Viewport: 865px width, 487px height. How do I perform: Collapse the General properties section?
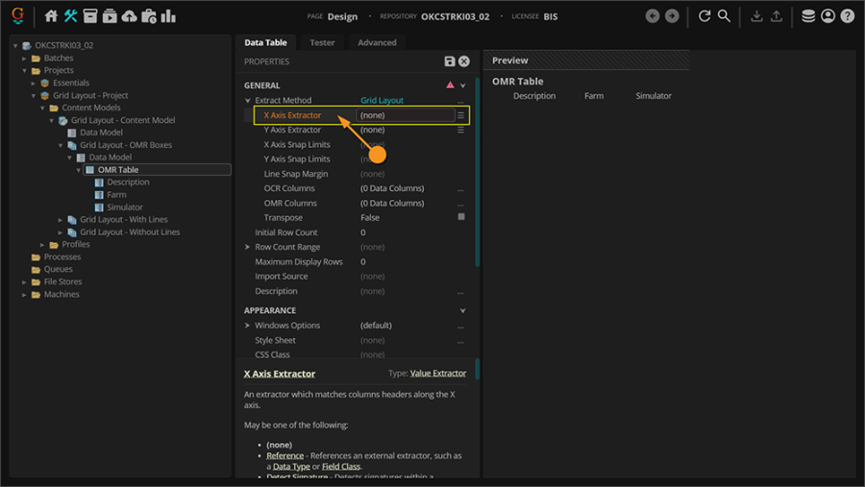462,85
